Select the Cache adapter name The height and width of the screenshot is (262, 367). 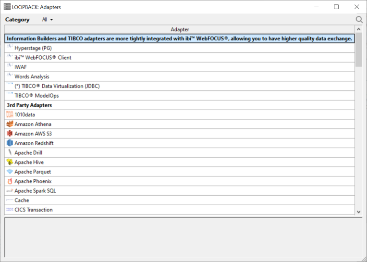click(22, 200)
